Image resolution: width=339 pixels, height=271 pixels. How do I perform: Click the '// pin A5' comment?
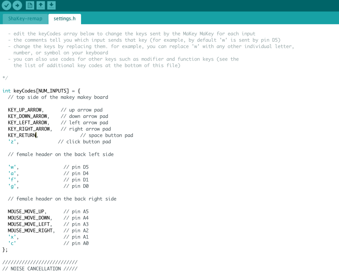click(76, 211)
